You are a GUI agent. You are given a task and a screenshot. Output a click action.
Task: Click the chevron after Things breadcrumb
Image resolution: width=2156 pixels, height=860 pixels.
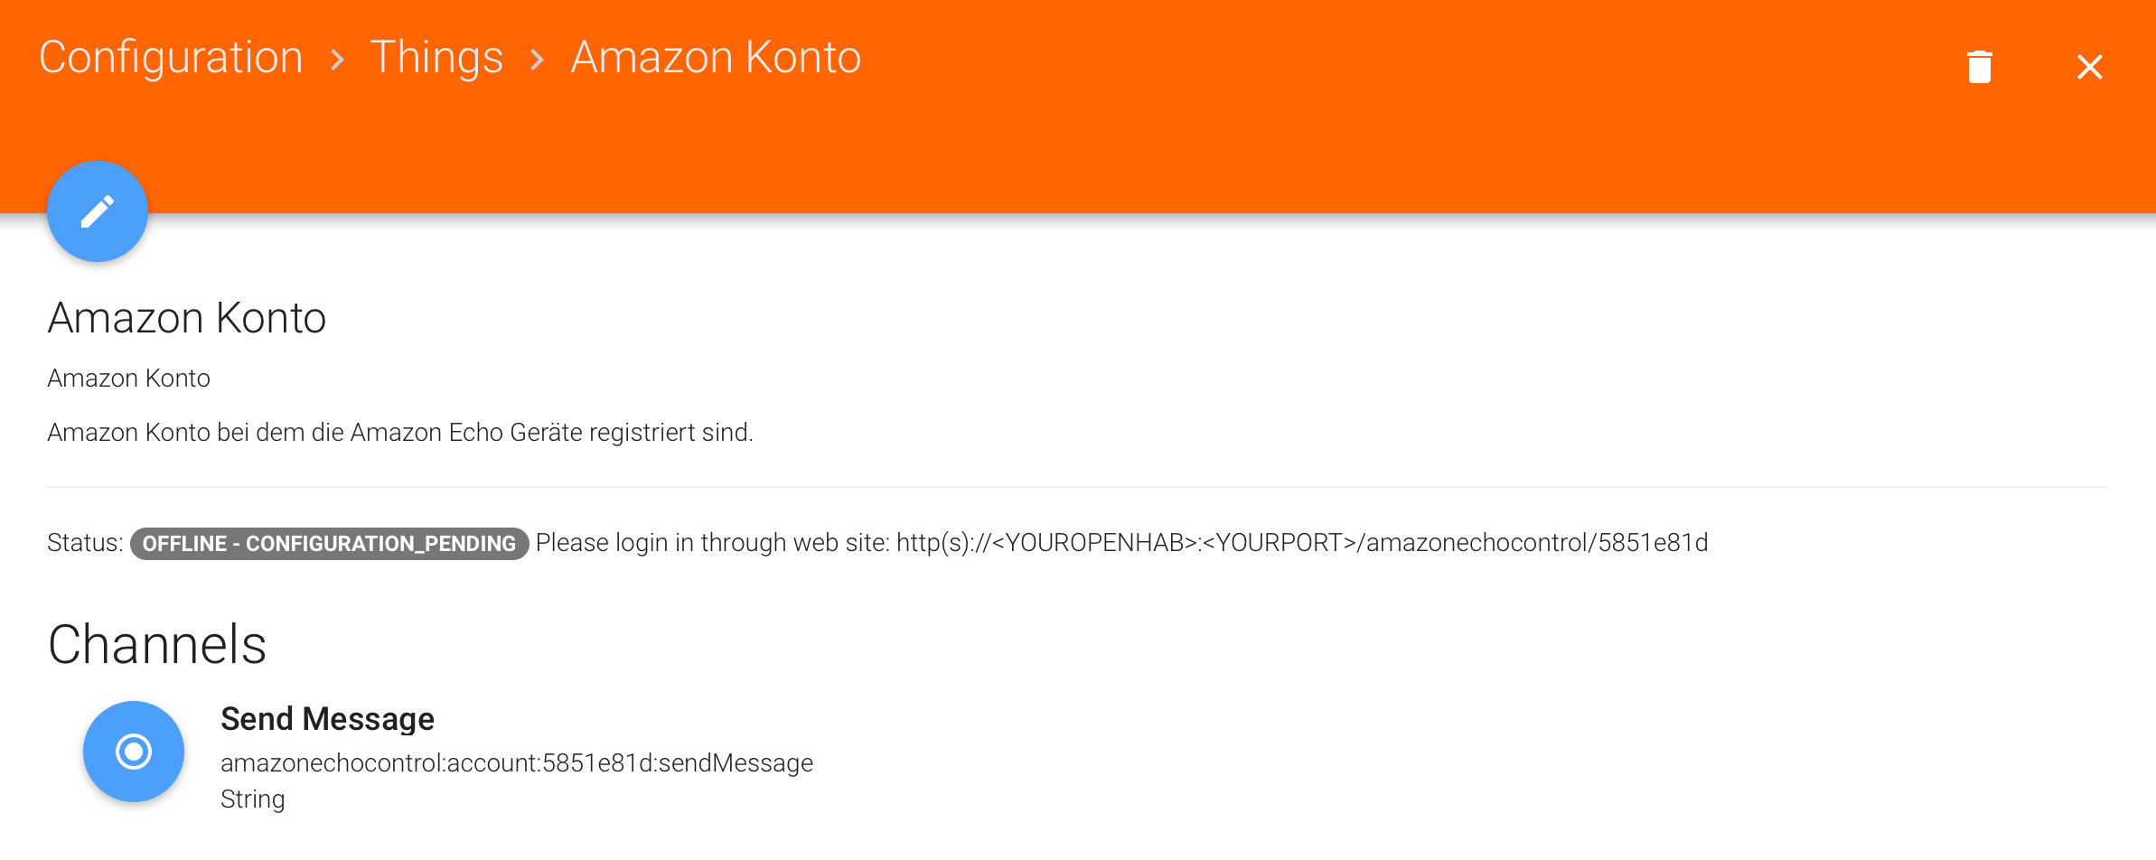[x=538, y=60]
